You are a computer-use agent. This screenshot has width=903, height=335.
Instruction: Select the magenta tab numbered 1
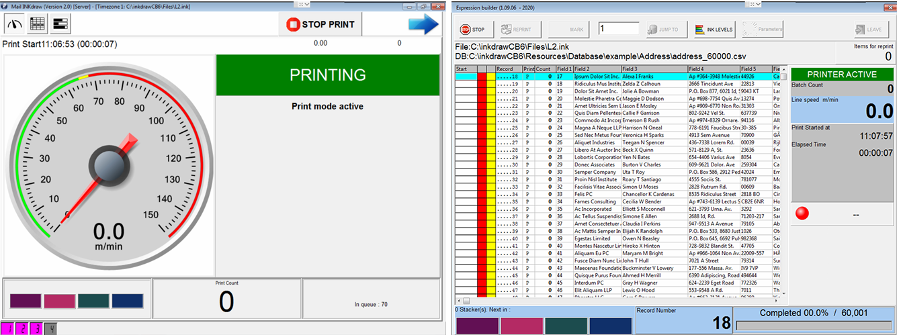pyautogui.click(x=7, y=328)
